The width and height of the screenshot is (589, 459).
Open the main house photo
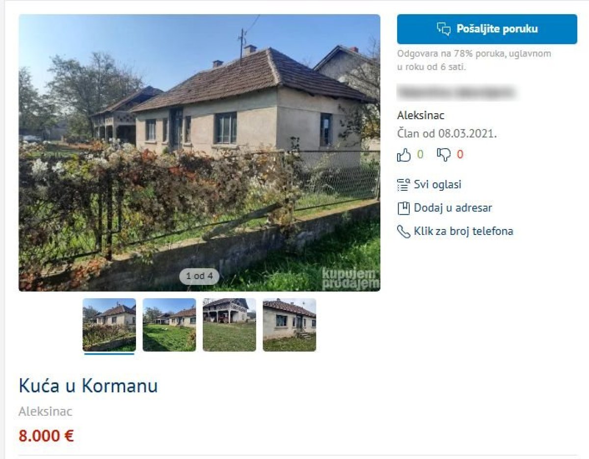click(199, 153)
